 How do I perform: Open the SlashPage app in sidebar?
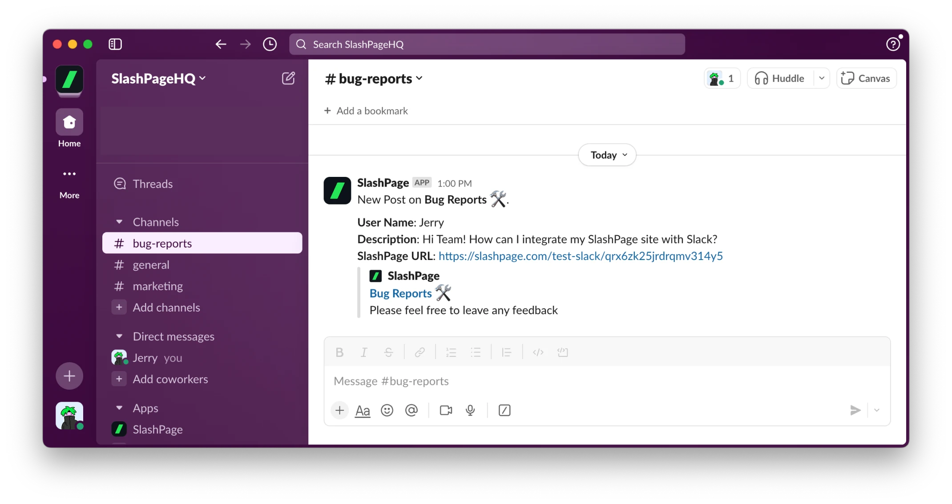click(x=202, y=429)
